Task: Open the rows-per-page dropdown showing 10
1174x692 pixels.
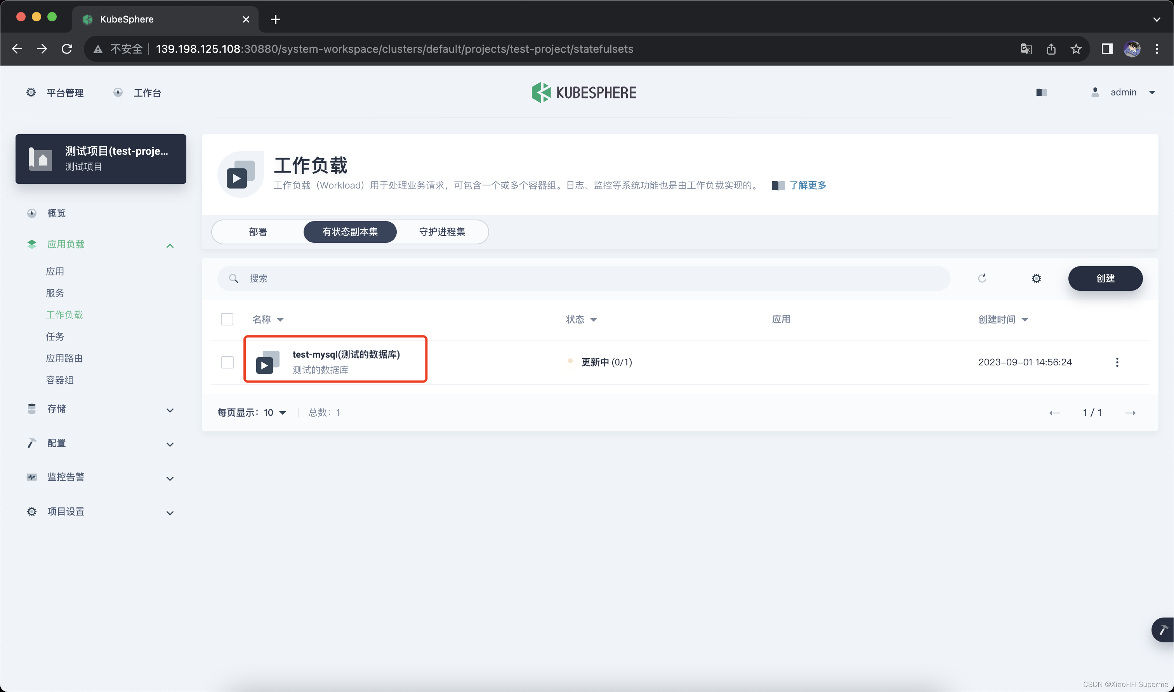Action: [x=275, y=413]
